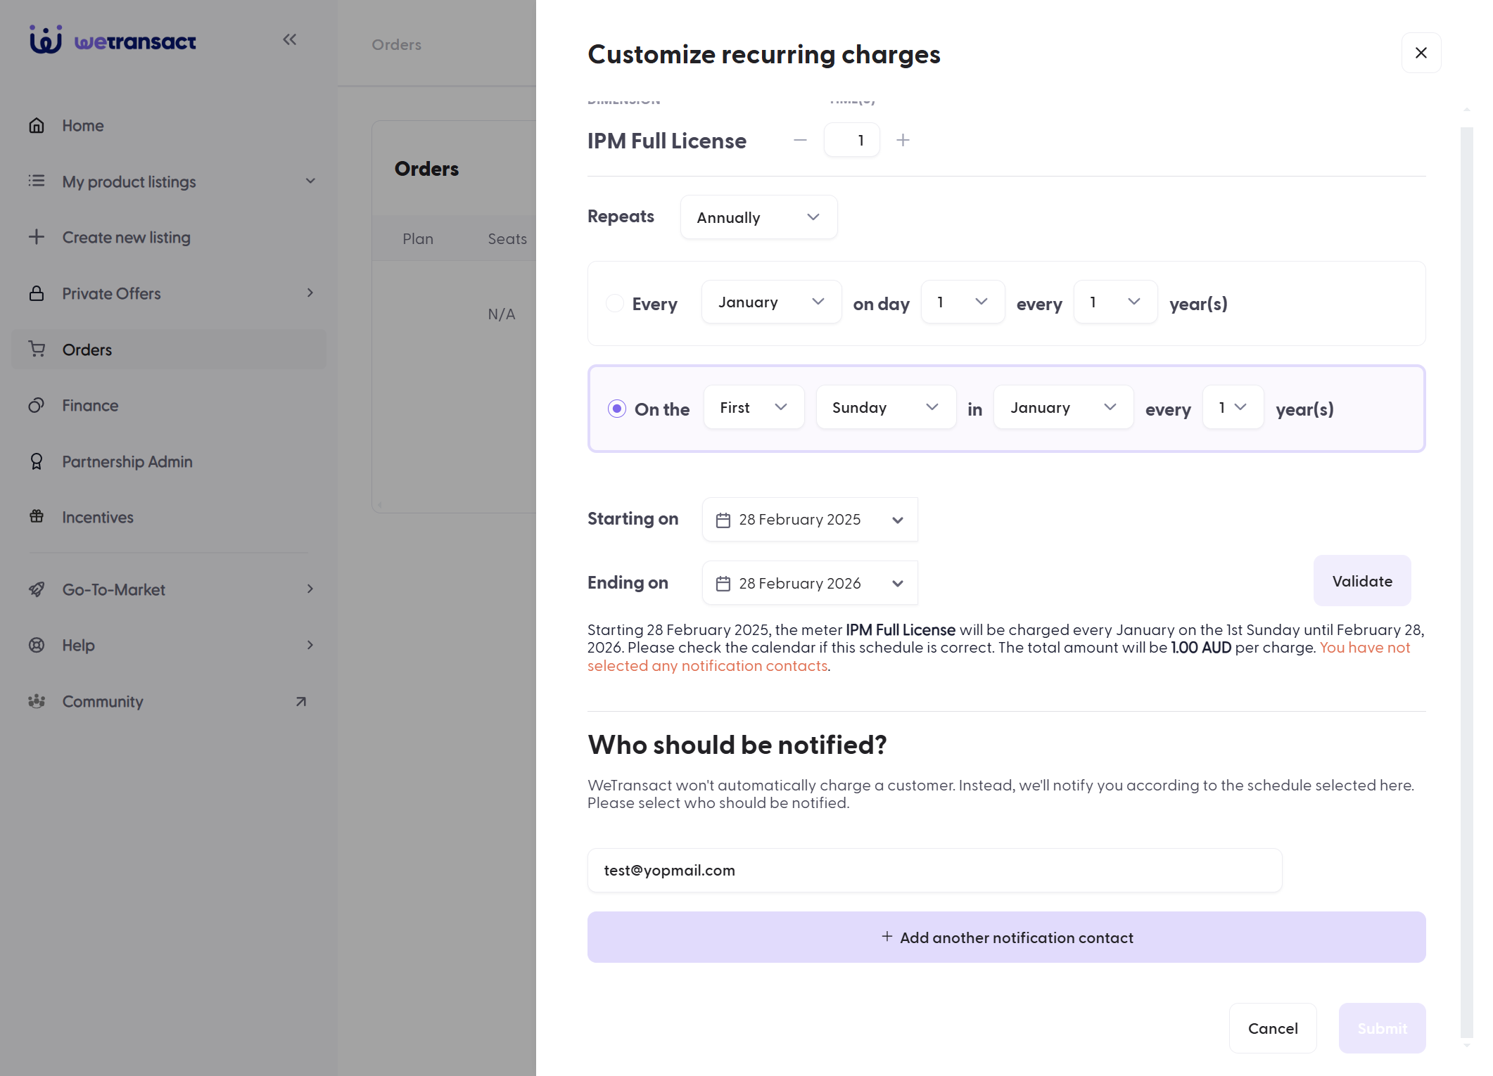Collapse the sidebar with double chevron
1493x1076 pixels.
(x=290, y=39)
